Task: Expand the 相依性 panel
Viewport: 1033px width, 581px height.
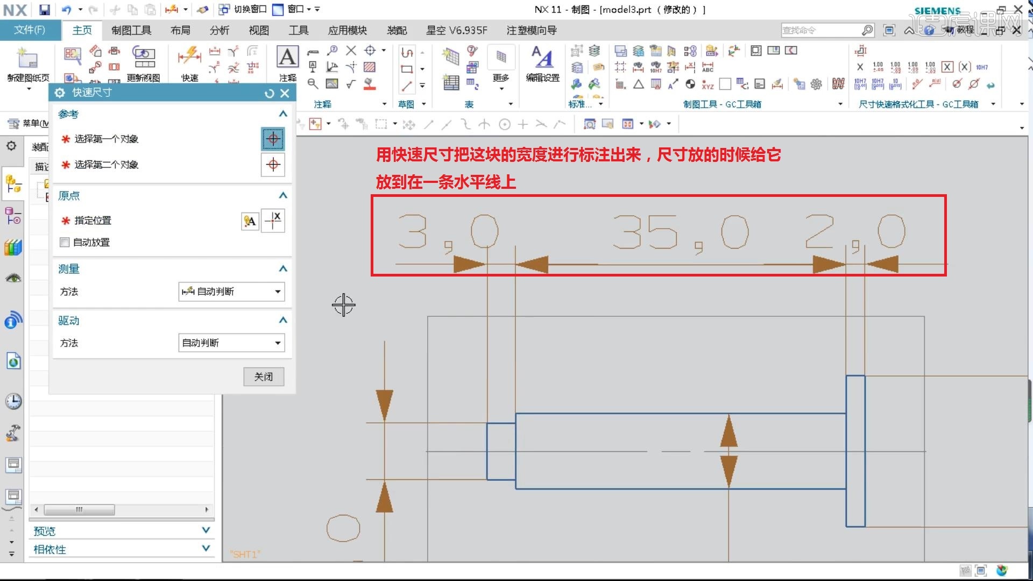Action: pyautogui.click(x=206, y=549)
